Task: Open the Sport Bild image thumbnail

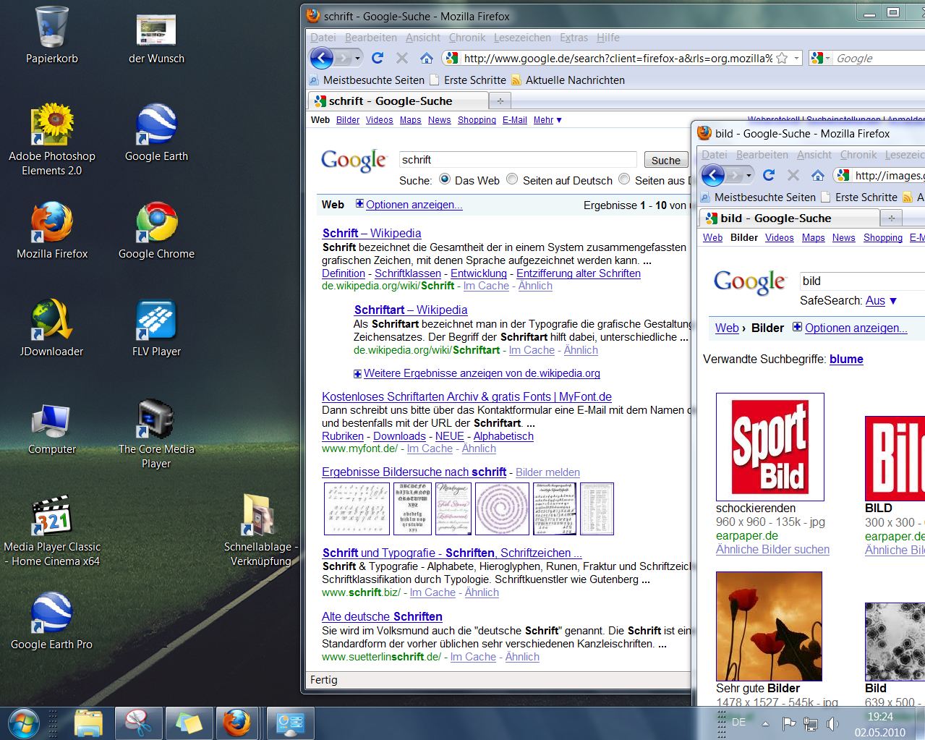Action: coord(770,447)
